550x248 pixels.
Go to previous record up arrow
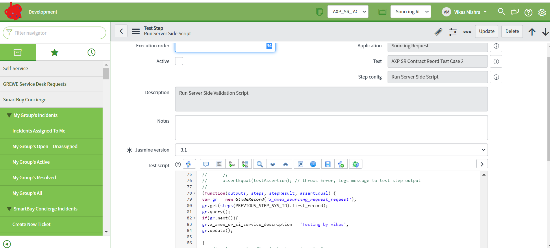coord(532,32)
